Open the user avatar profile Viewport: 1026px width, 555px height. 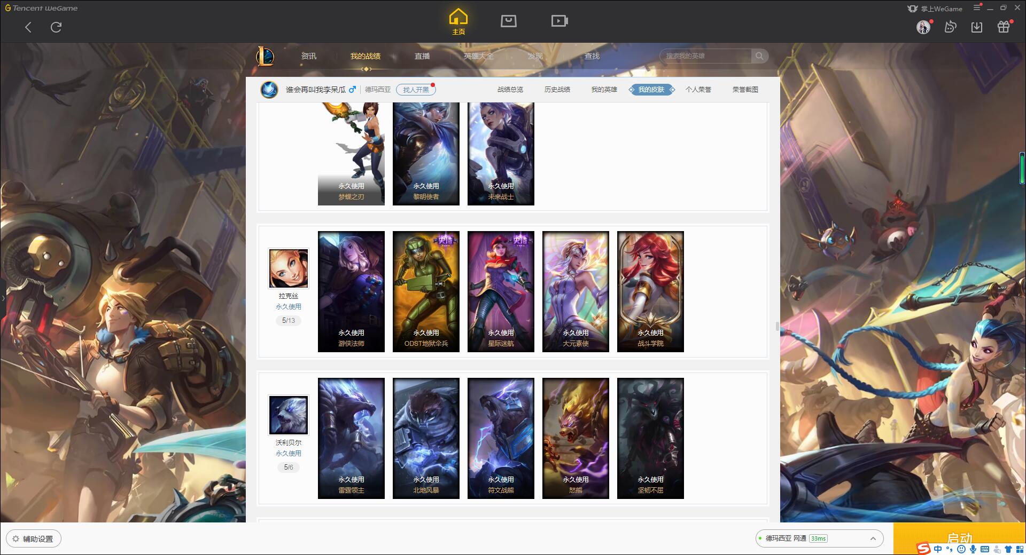(923, 27)
